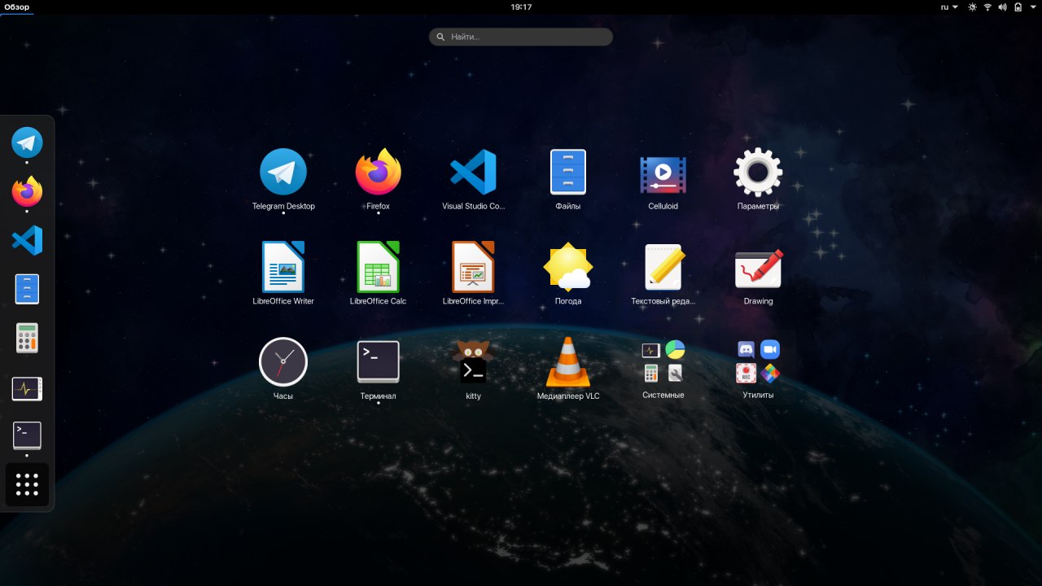Open system monitor from the dock
Viewport: 1042px width, 586px height.
[27, 389]
